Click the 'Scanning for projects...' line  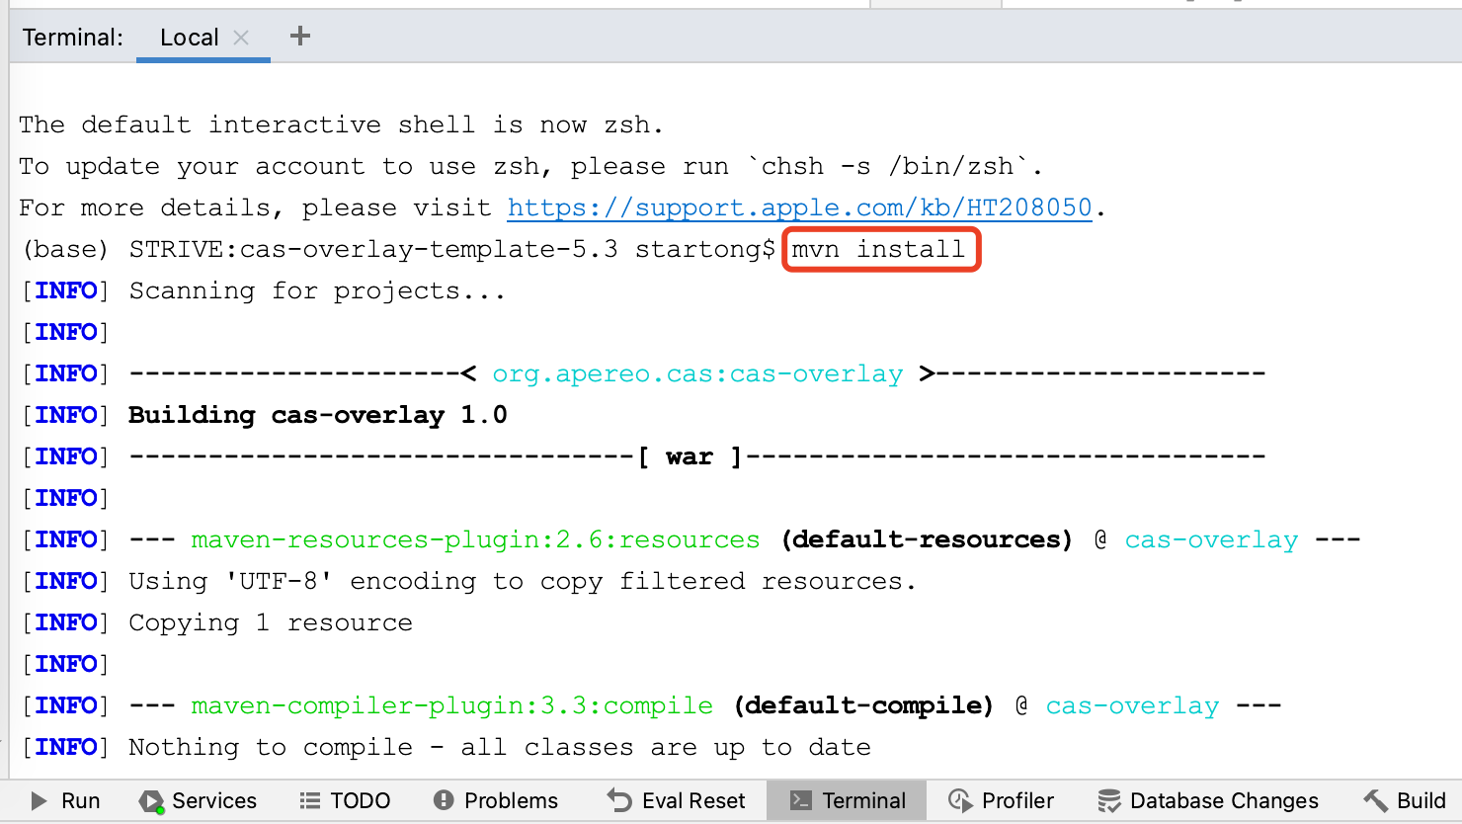(x=317, y=290)
